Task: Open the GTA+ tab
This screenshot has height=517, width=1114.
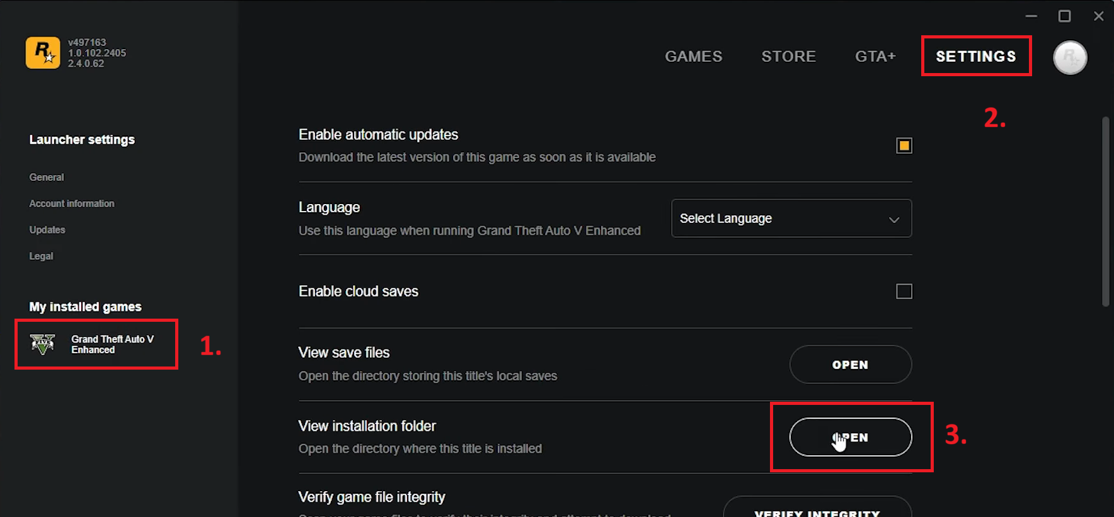Action: (875, 57)
